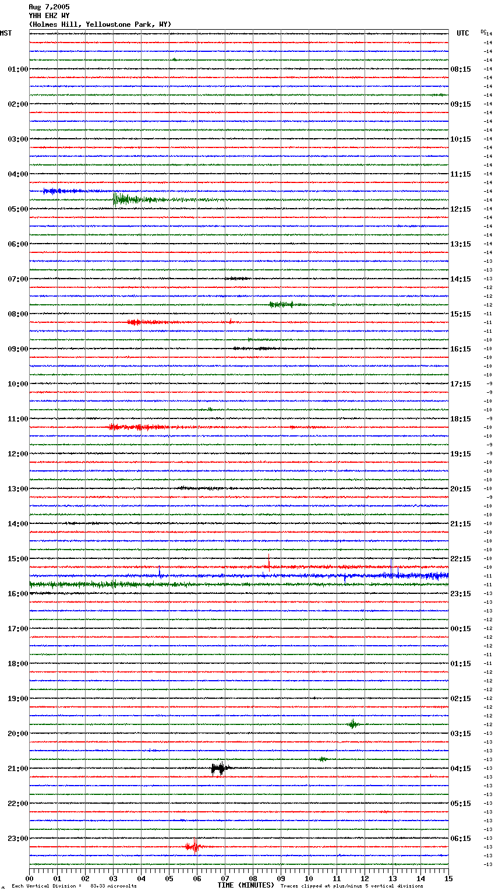Click the 21:00 MST hour label
The height and width of the screenshot is (894, 495).
click(x=18, y=769)
